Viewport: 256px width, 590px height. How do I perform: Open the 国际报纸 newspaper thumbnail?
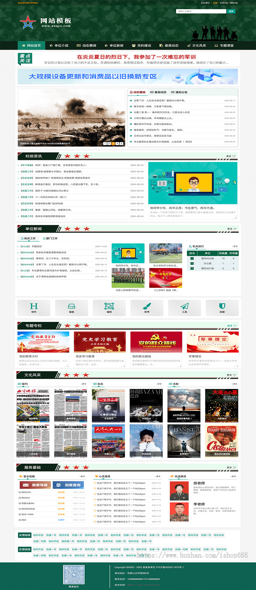[x=33, y=406]
